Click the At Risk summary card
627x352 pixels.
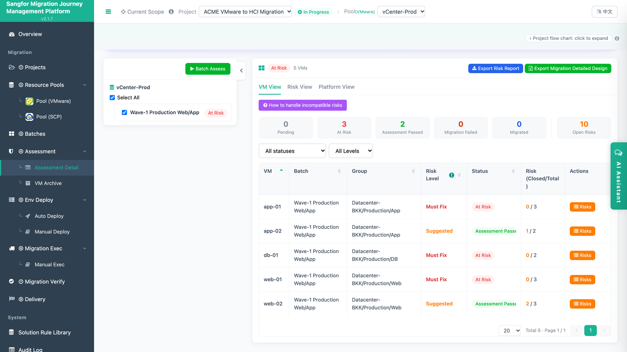coord(344,128)
